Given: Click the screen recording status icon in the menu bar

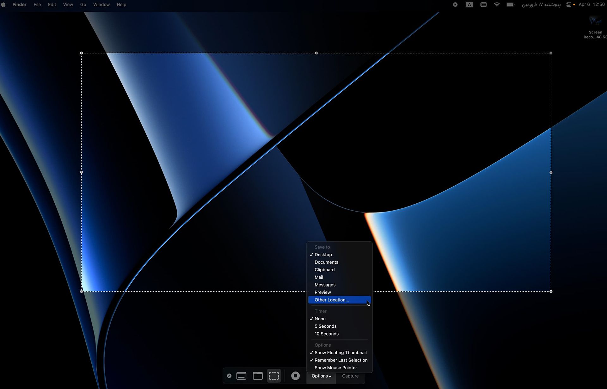Looking at the screenshot, I should pyautogui.click(x=455, y=4).
